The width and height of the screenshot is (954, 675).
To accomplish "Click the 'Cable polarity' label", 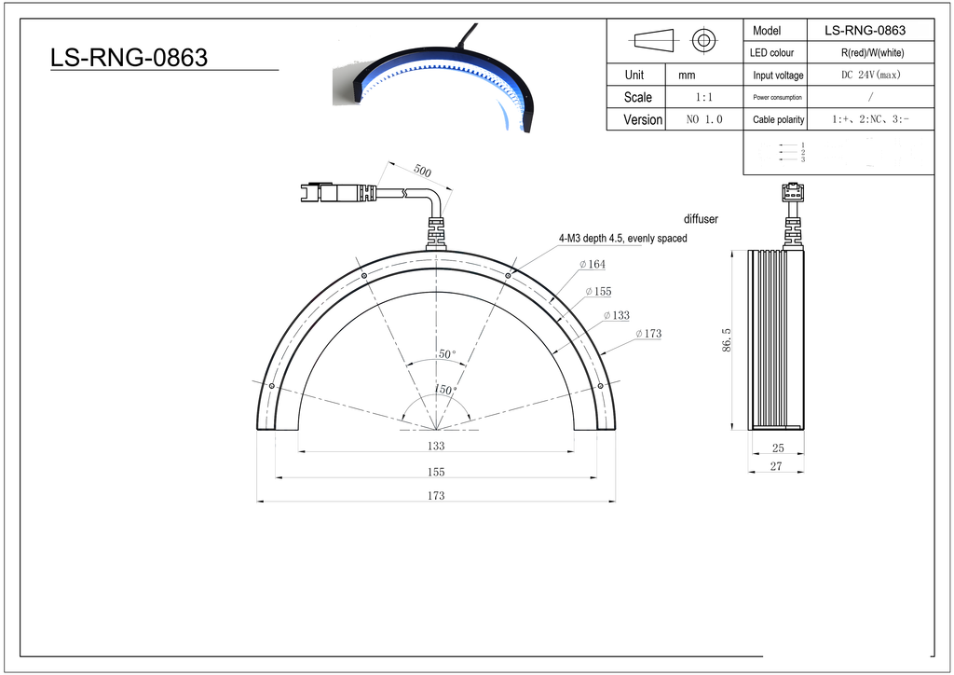I will tap(778, 120).
